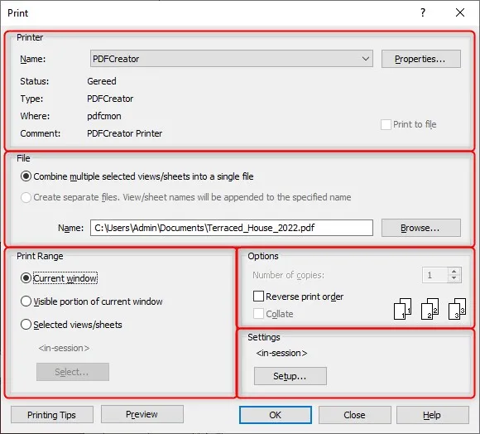The height and width of the screenshot is (434, 480).
Task: Open the Setup... settings button
Action: point(290,376)
